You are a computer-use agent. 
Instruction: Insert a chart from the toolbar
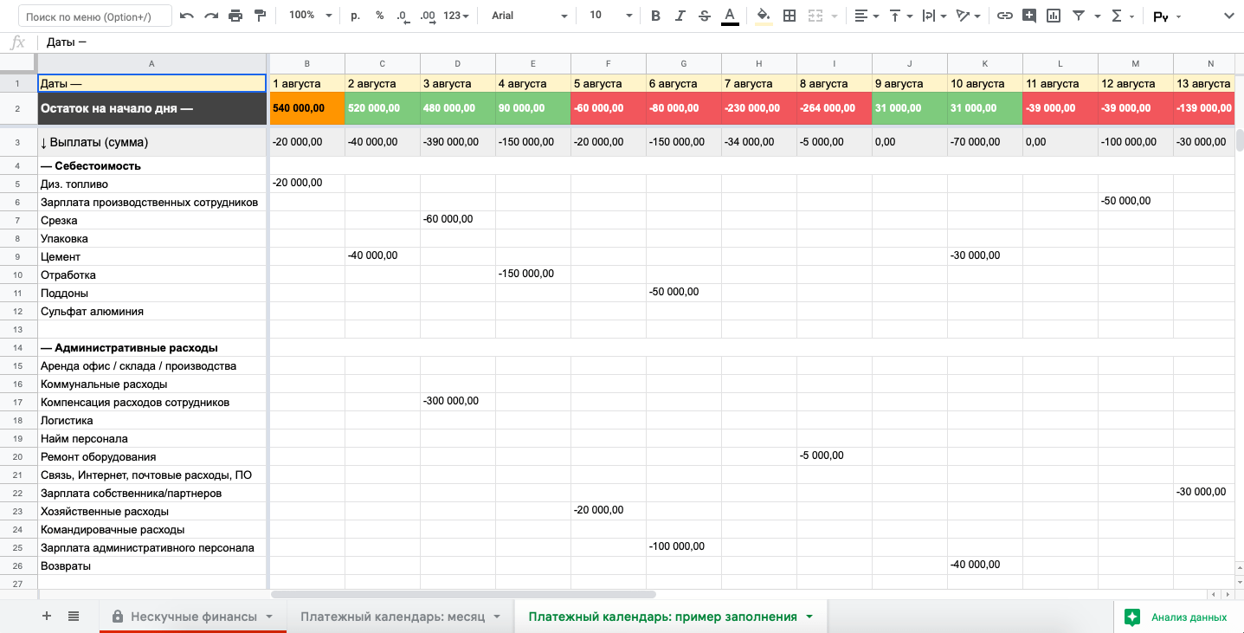[1053, 16]
